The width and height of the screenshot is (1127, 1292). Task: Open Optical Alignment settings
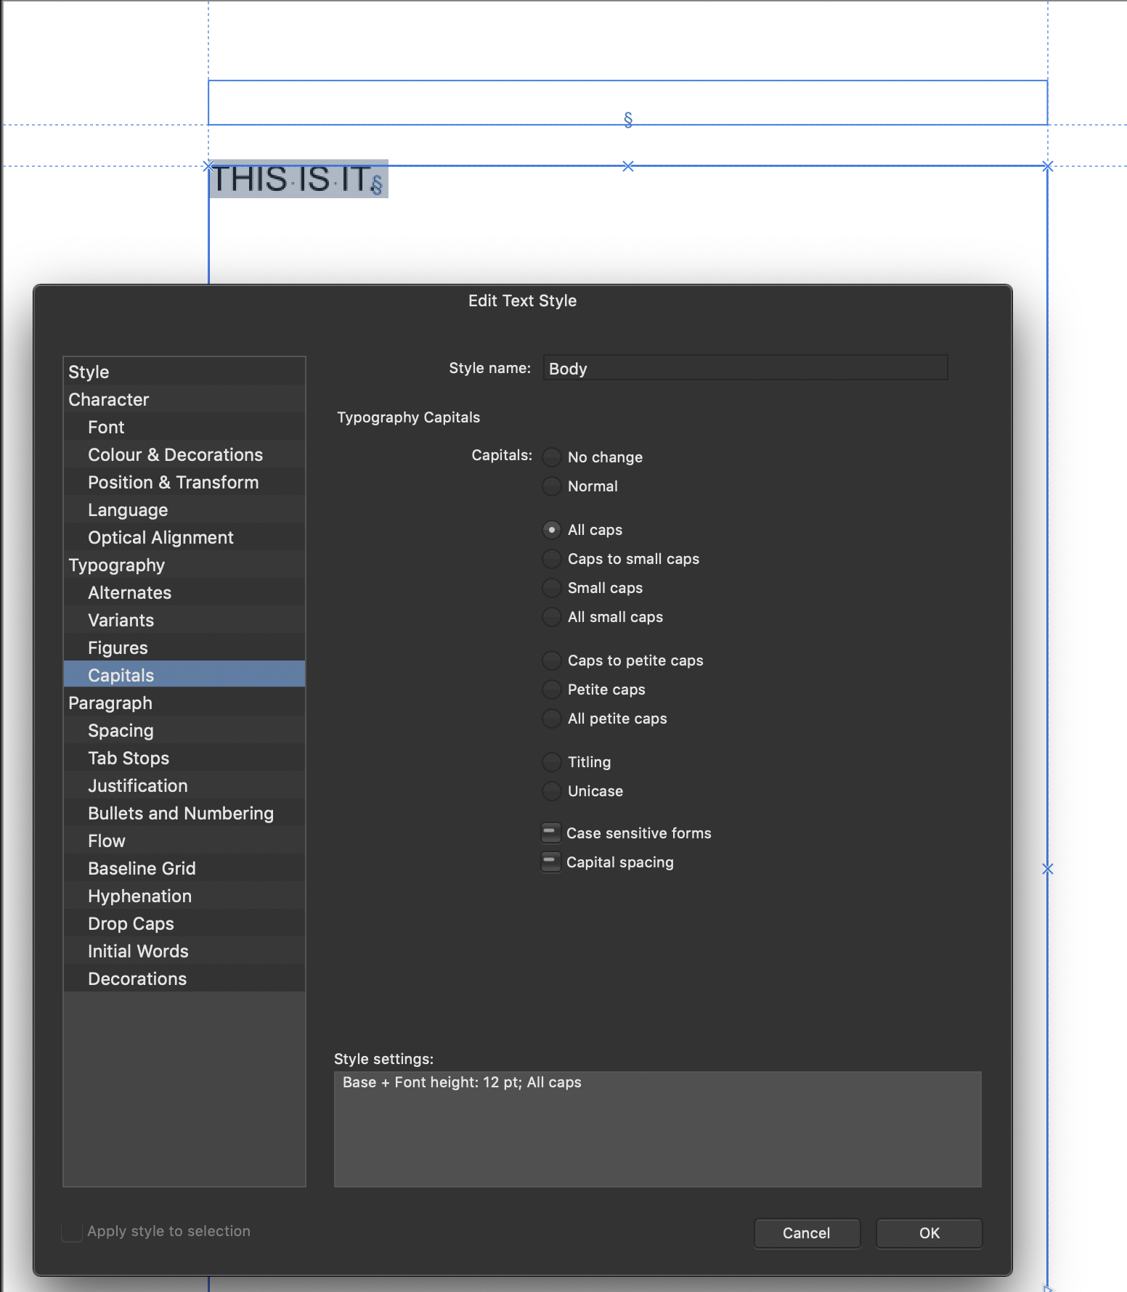coord(184,537)
